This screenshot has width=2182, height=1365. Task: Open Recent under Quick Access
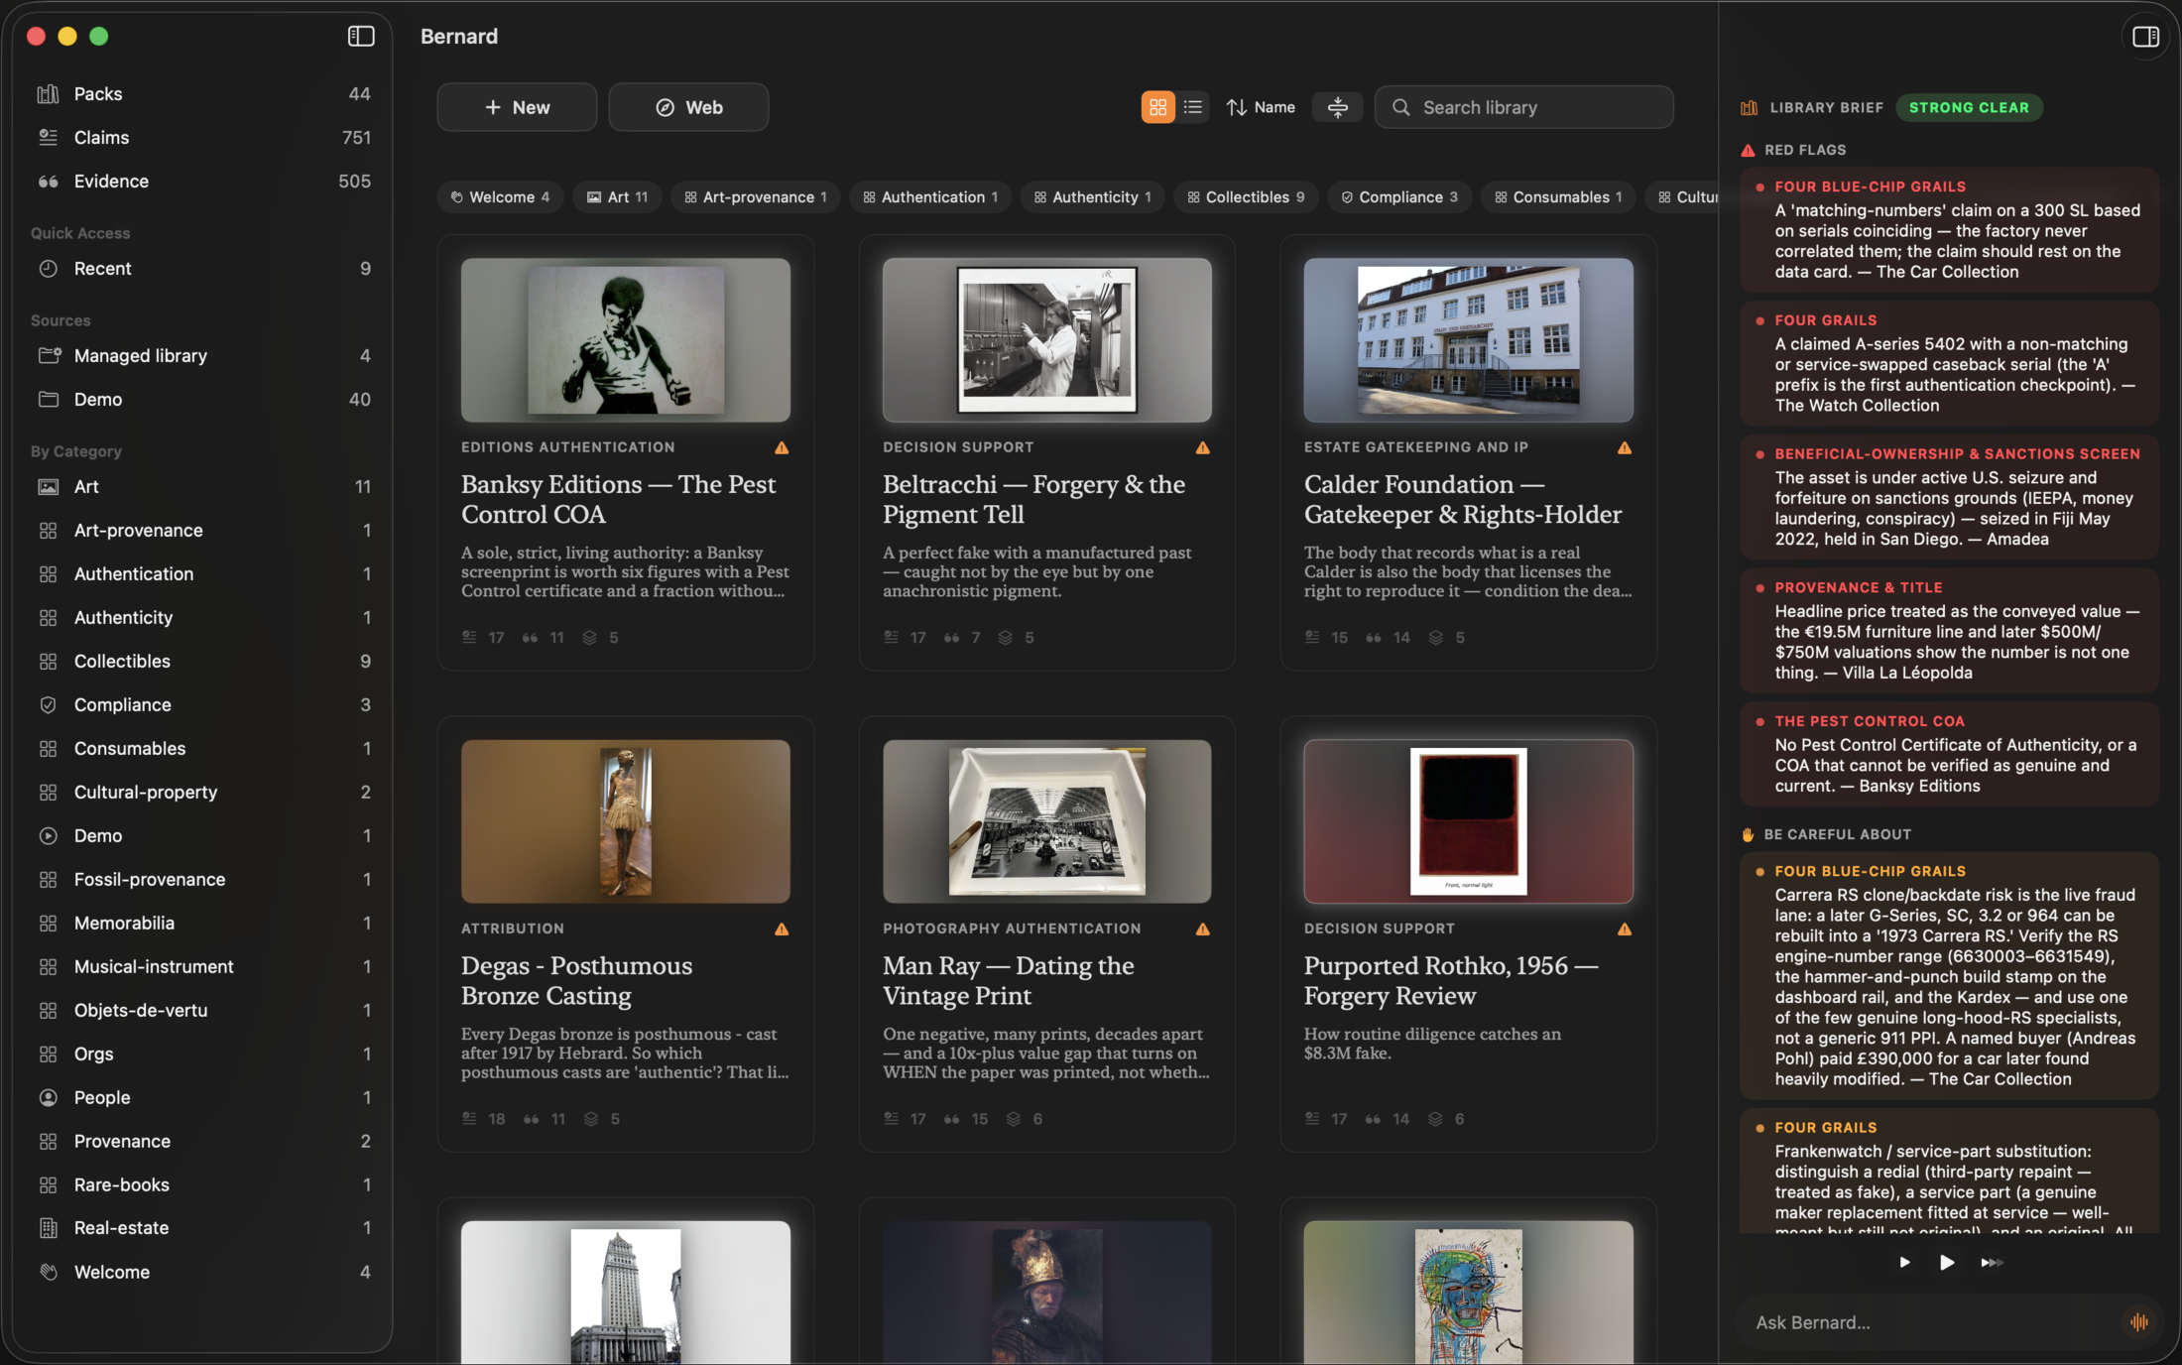tap(203, 269)
